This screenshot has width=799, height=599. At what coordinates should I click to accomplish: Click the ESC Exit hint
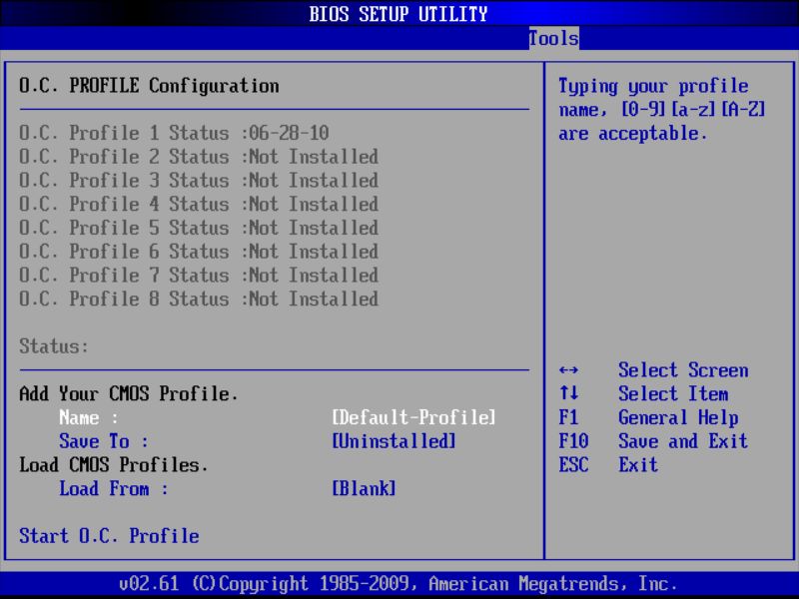click(x=608, y=464)
